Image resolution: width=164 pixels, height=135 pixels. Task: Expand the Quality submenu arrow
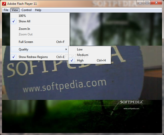tap(66, 49)
